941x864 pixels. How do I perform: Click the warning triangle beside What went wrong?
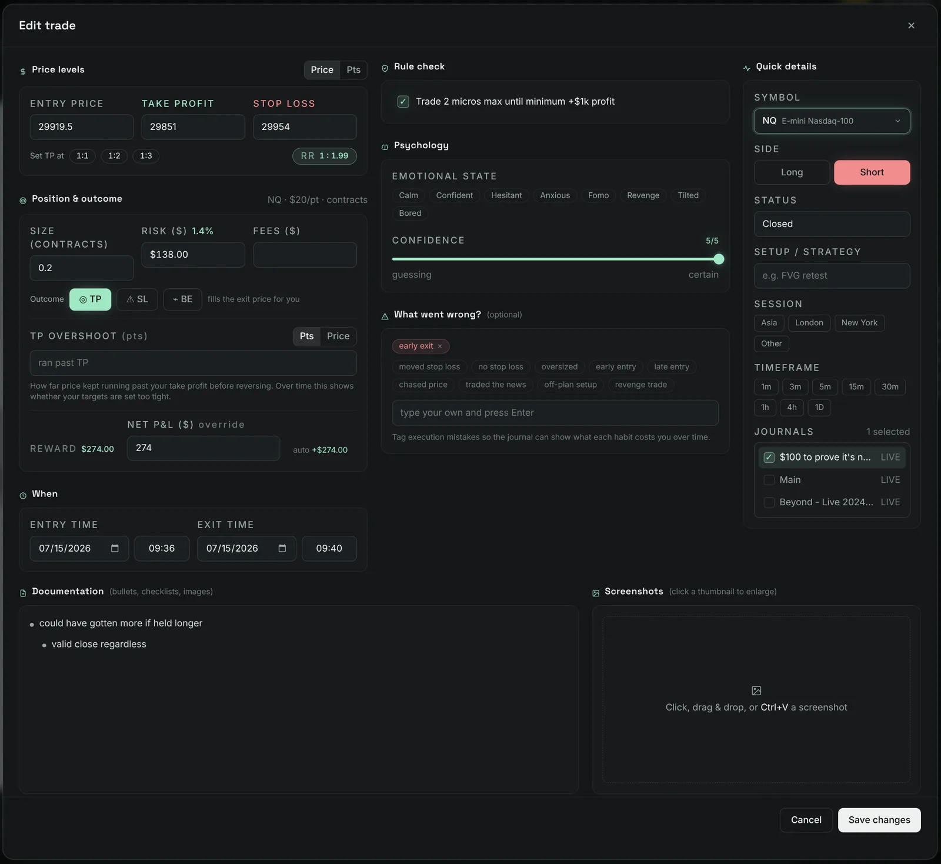pyautogui.click(x=385, y=316)
